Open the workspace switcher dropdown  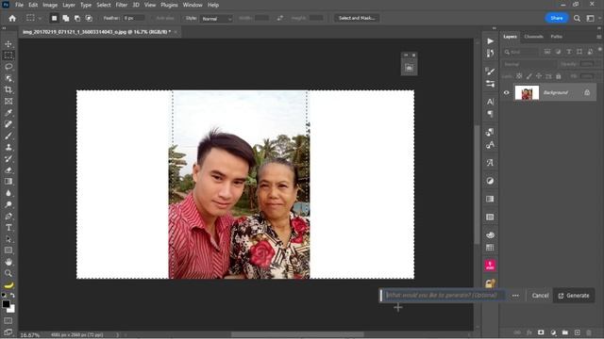point(590,18)
